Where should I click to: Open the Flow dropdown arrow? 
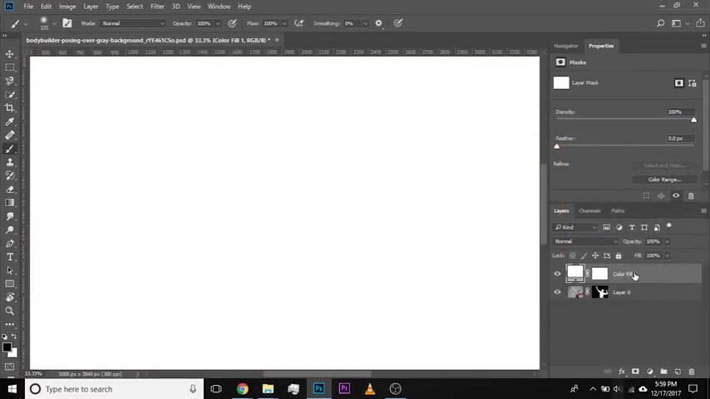284,23
